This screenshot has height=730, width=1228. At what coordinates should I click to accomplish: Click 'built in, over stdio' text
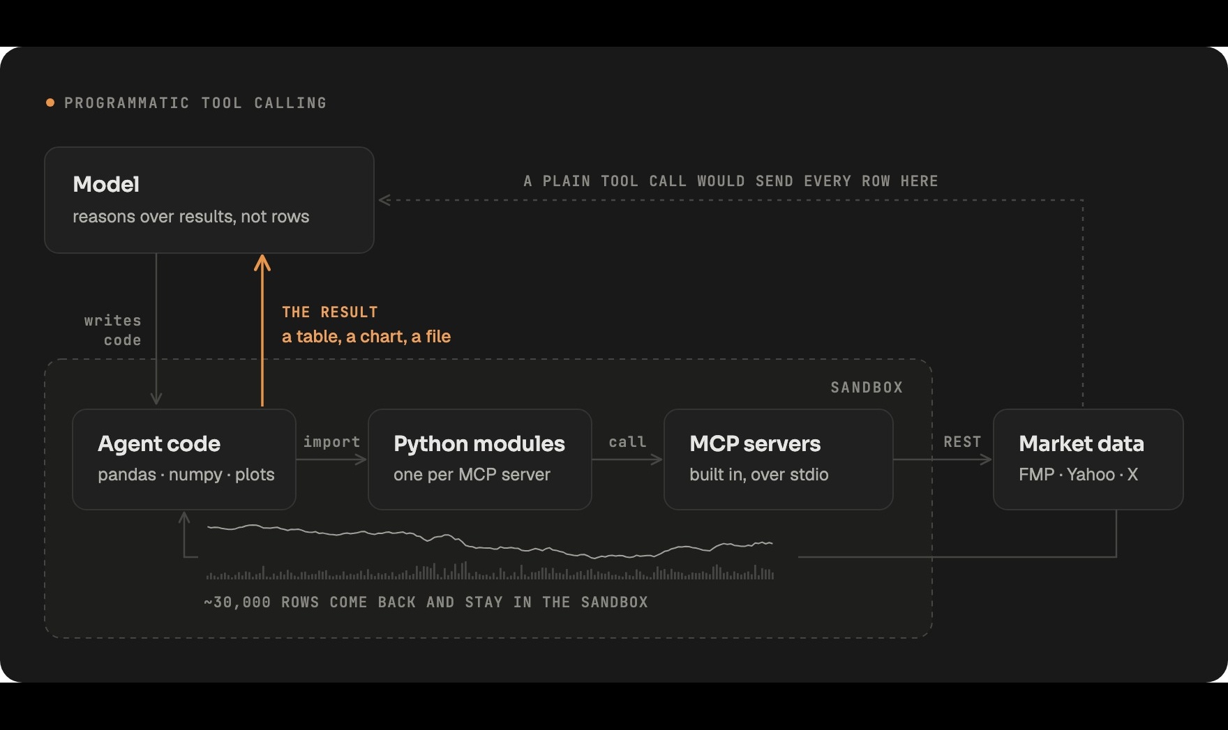tap(759, 475)
